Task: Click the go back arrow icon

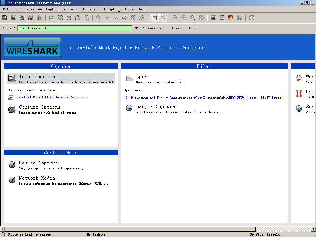Action: pyautogui.click(x=107, y=18)
